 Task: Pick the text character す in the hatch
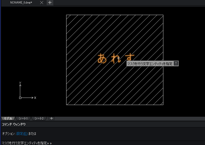130,57
